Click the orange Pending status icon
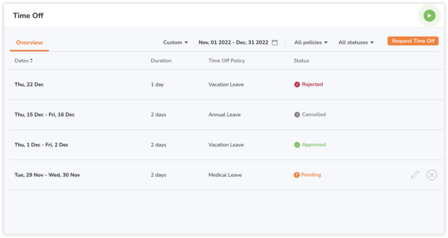The image size is (448, 238). click(296, 175)
